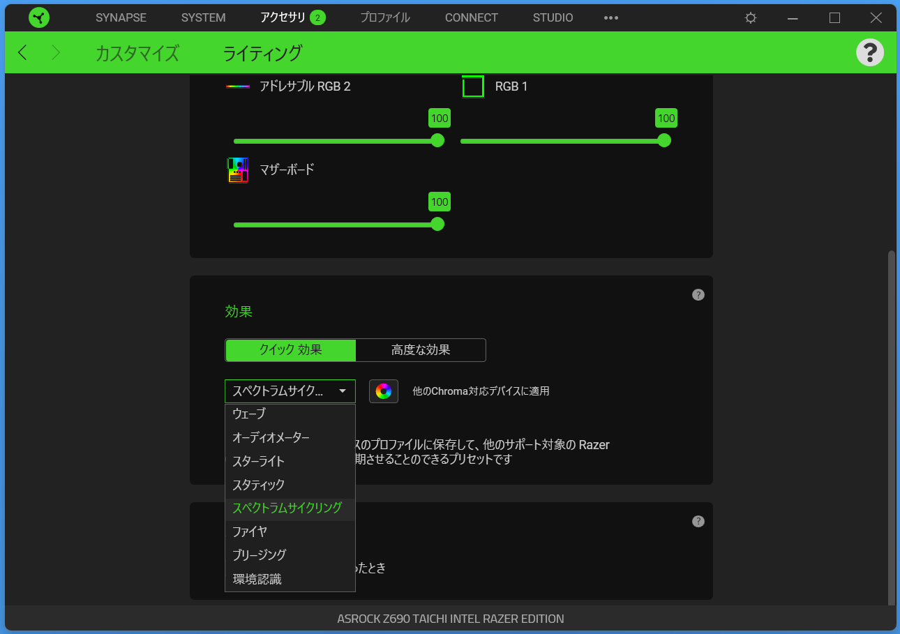The image size is (900, 634).
Task: Click the マザーボード brightness slider
Action: [338, 225]
